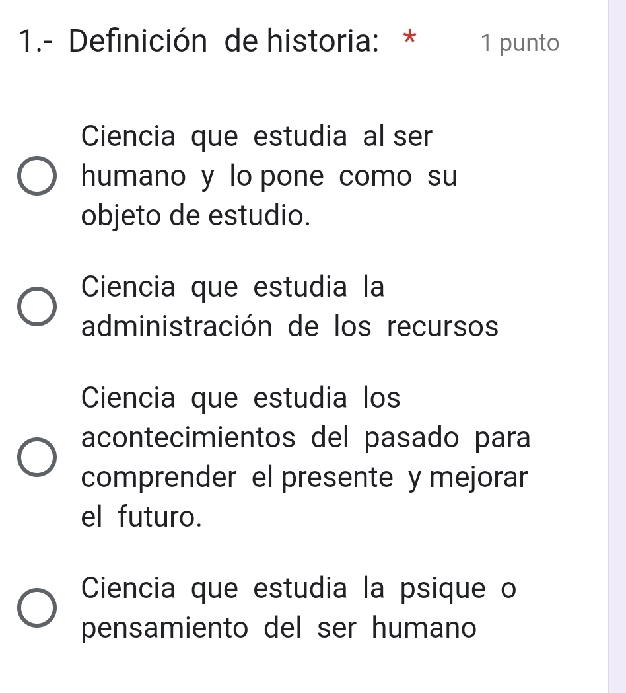The width and height of the screenshot is (626, 693).
Task: Click the text "Ciencia que estudia al ser"
Action: [257, 137]
